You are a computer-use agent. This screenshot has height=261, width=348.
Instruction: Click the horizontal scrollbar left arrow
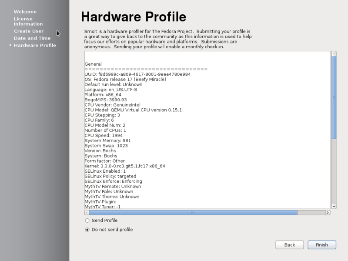tap(87, 213)
